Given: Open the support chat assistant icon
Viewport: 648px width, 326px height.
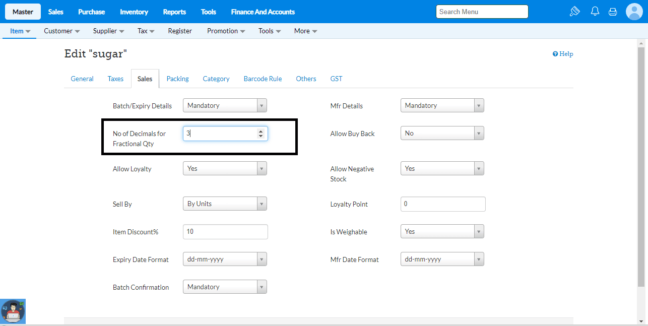Looking at the screenshot, I should click(13, 311).
